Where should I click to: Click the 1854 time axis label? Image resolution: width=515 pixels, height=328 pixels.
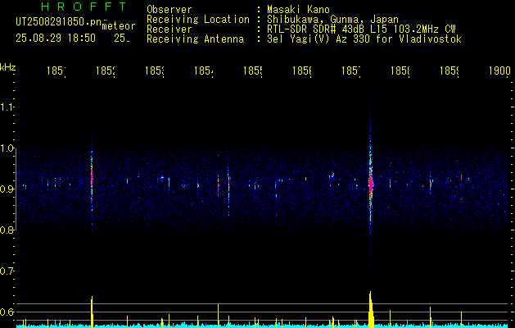204,71
